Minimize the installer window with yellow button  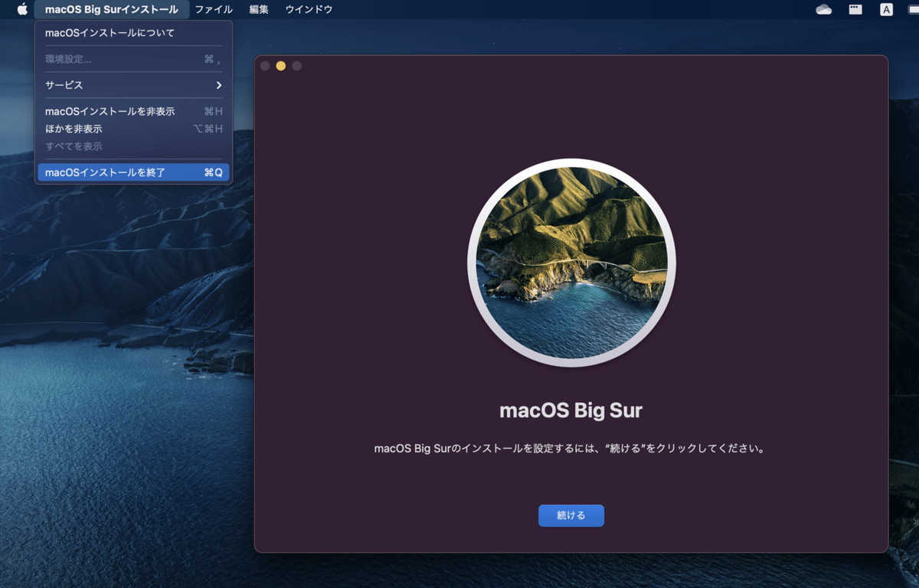click(281, 66)
